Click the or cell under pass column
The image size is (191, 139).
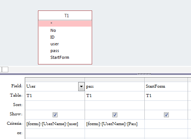click(115, 133)
